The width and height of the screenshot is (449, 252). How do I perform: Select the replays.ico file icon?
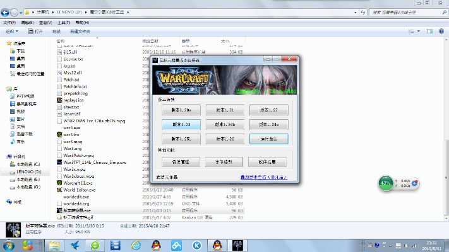(x=59, y=100)
